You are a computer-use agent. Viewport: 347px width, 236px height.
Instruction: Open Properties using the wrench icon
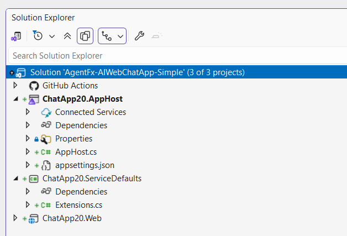click(140, 36)
